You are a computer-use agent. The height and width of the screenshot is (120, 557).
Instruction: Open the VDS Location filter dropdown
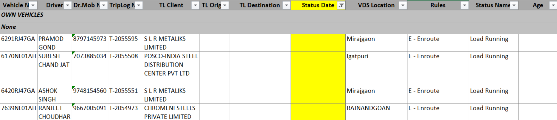(x=403, y=5)
